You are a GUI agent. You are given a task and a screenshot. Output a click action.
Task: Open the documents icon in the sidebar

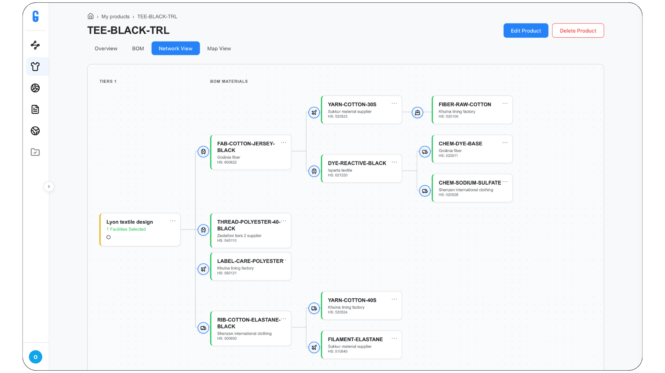click(x=35, y=109)
